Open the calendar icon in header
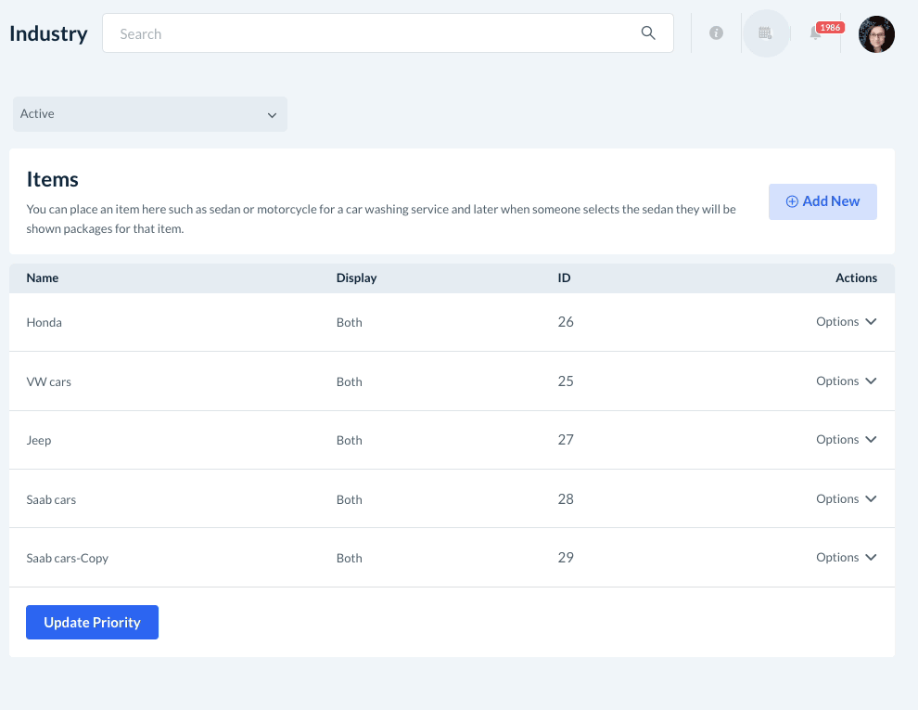This screenshot has height=710, width=918. click(x=765, y=33)
